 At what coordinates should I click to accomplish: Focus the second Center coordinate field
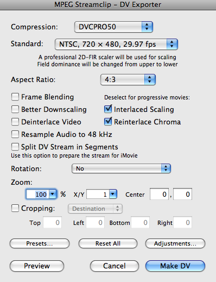coord(182,194)
